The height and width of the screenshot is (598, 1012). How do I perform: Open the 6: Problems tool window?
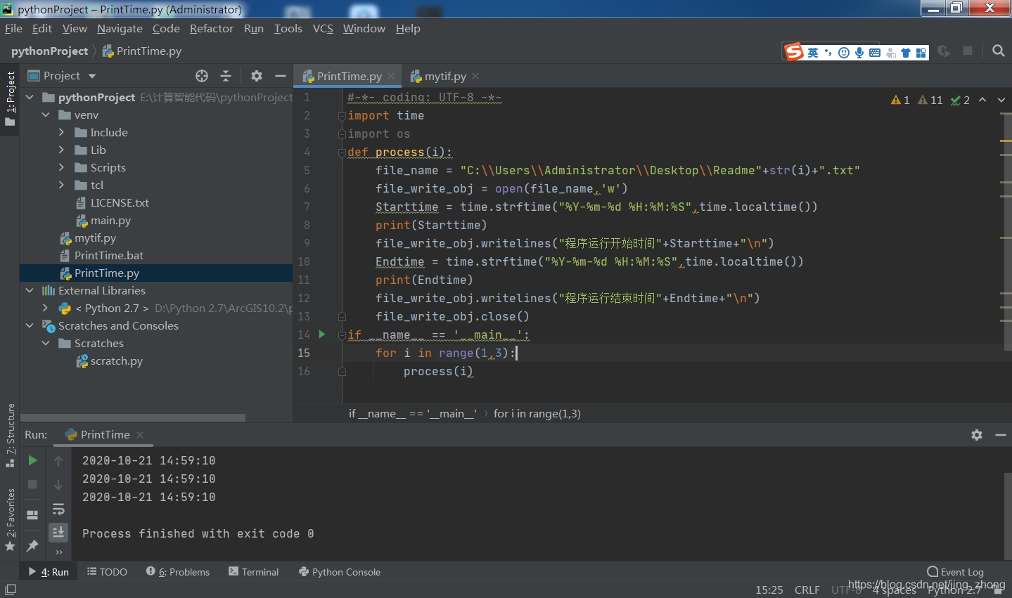tap(178, 572)
